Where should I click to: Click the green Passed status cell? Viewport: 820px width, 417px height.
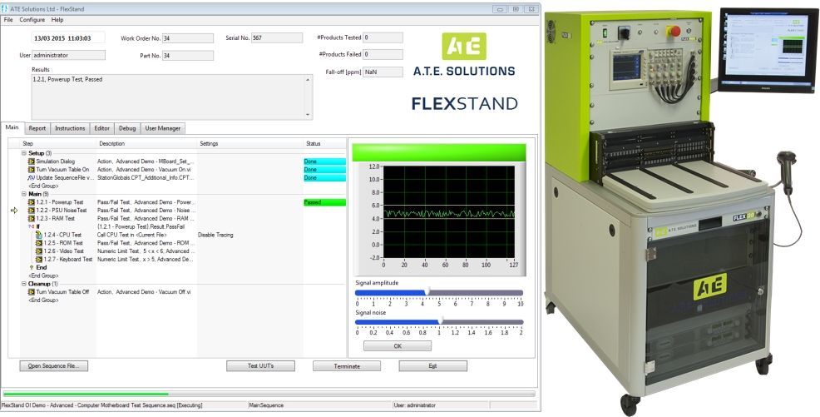tap(325, 202)
